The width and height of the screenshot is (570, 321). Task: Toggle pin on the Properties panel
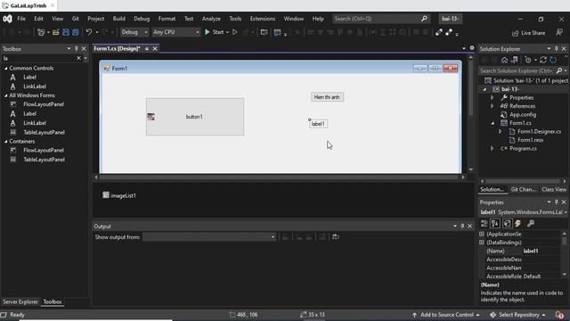556,202
